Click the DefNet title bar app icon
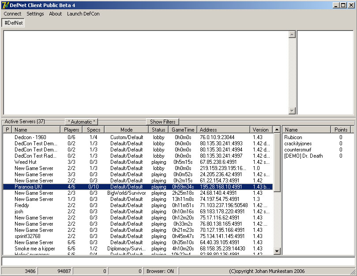Image resolution: width=357 pixels, height=276 pixels. click(x=5, y=5)
